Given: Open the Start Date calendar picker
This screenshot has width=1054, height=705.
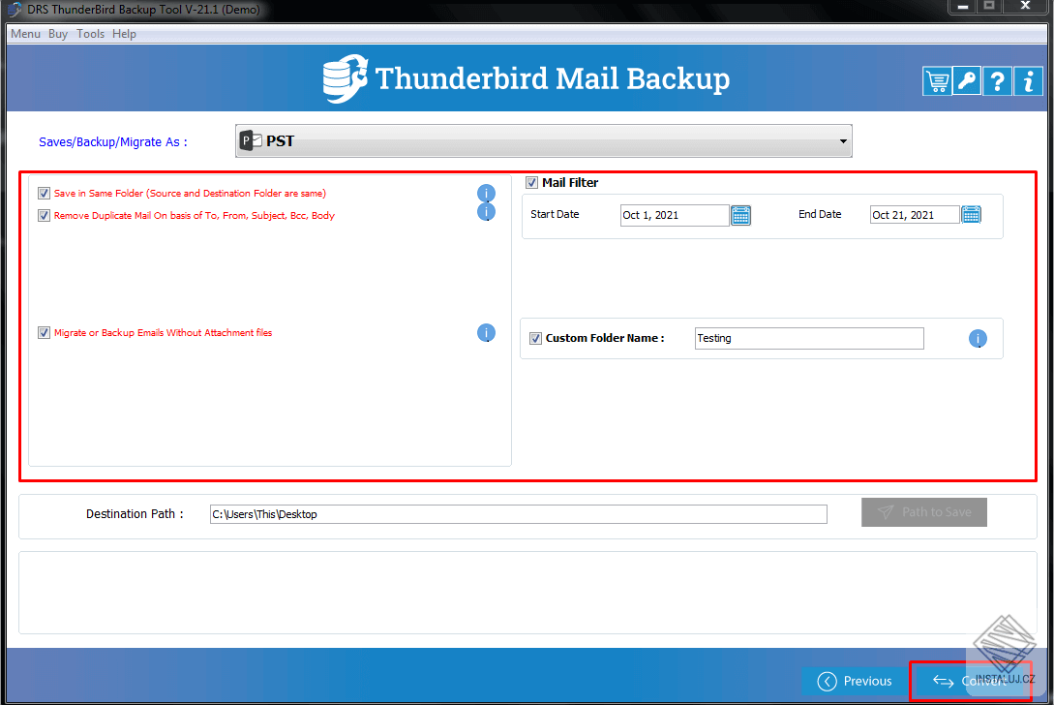Looking at the screenshot, I should coord(740,215).
